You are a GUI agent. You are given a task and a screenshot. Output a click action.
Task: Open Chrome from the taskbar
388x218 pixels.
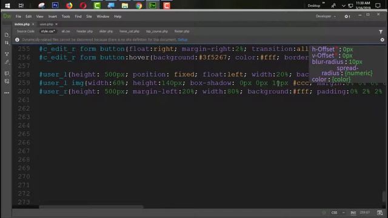coord(139,5)
